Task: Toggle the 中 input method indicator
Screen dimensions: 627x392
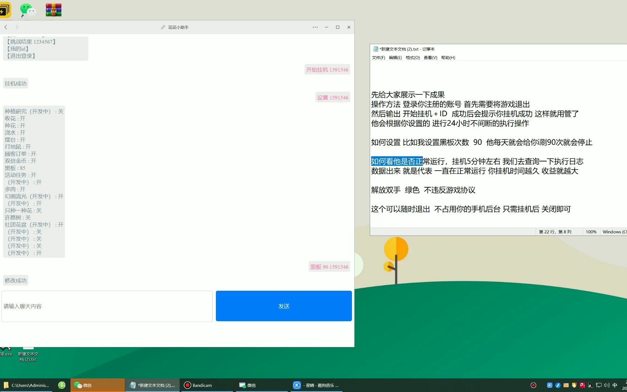Action: click(x=615, y=385)
